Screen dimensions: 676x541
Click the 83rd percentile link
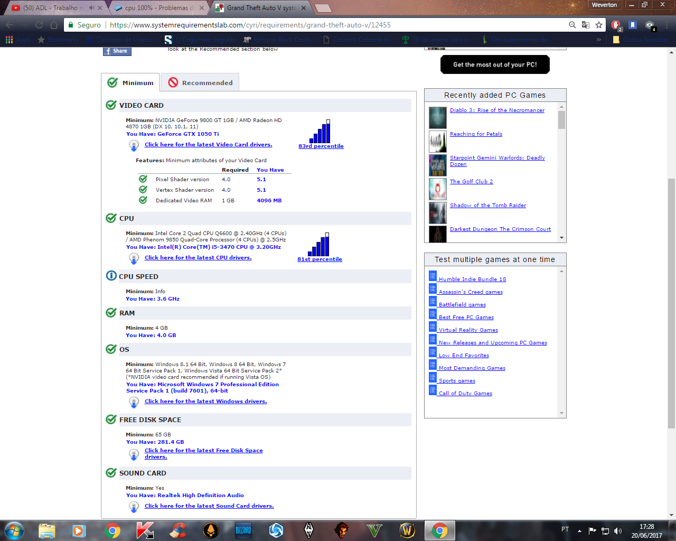321,146
